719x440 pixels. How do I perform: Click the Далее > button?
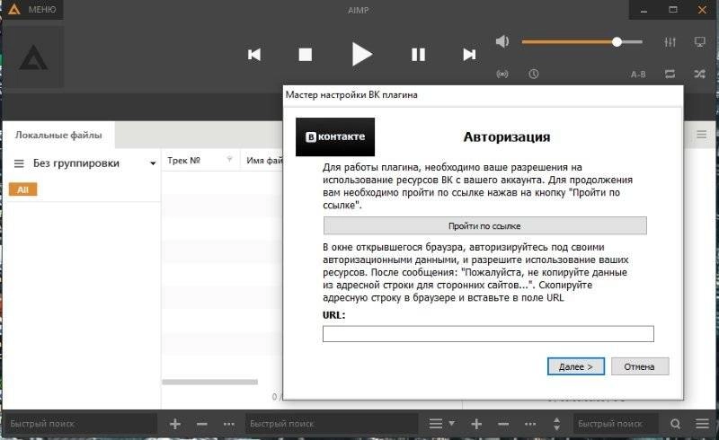[x=576, y=366]
